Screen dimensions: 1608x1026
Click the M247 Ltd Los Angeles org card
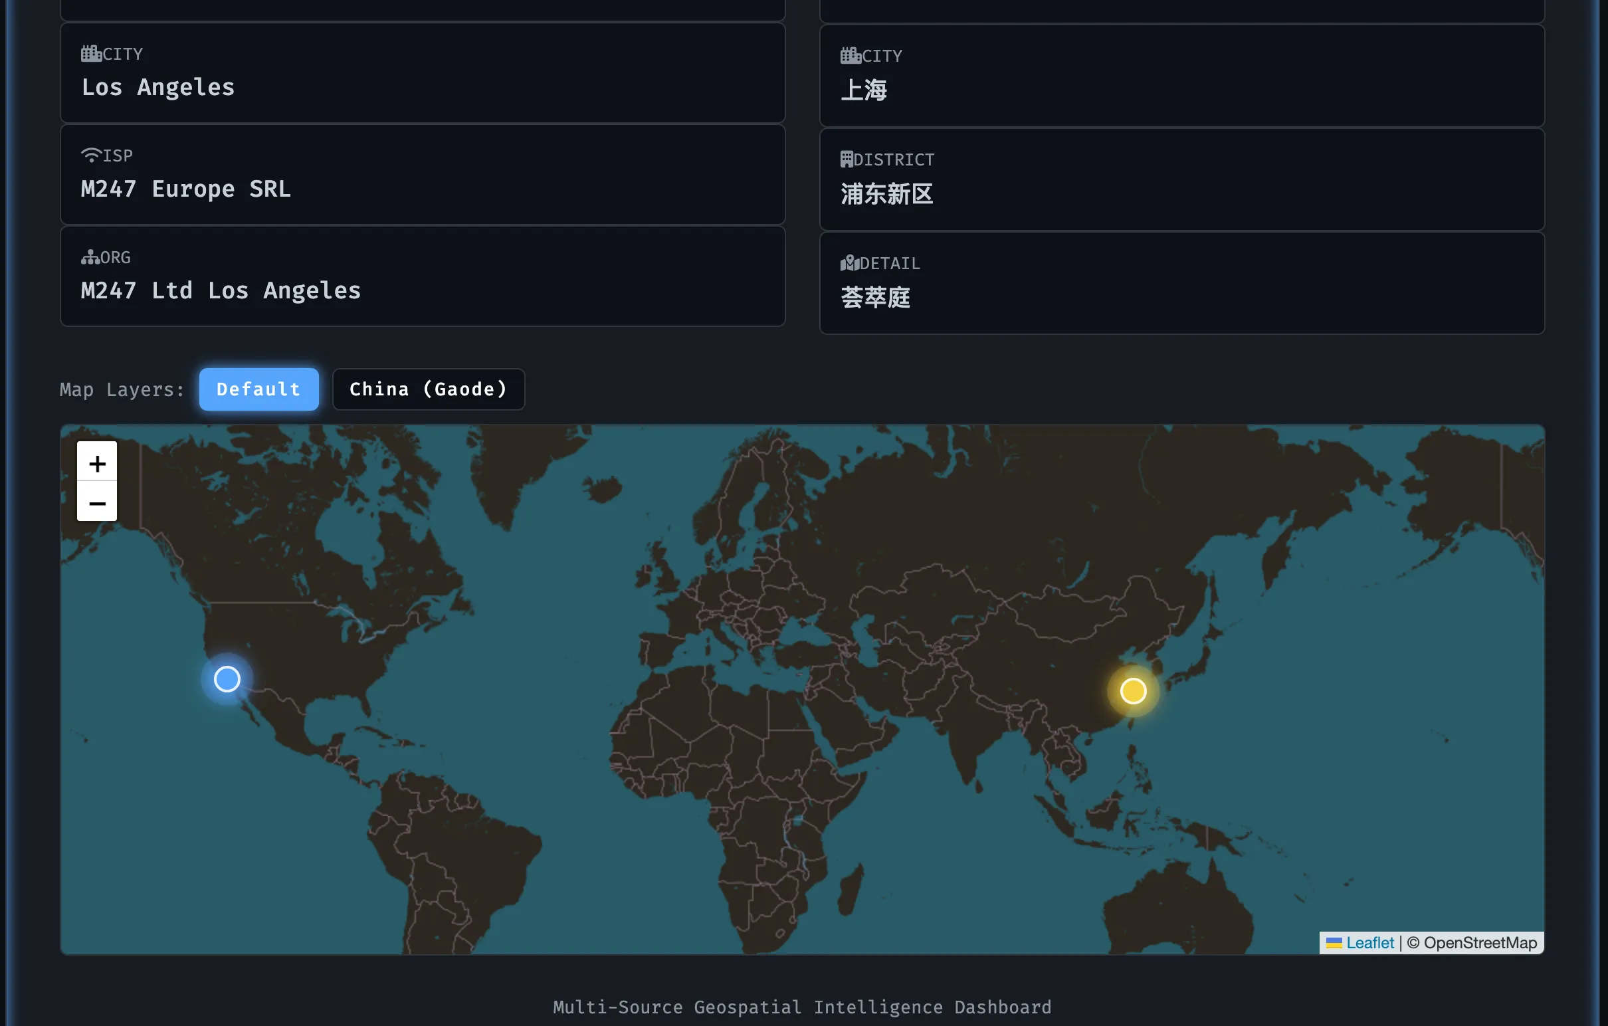pos(422,276)
